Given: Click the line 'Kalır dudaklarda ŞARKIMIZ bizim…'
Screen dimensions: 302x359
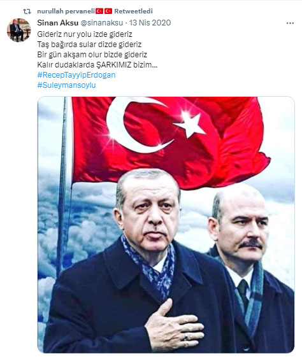Looking at the screenshot, I should tap(97, 65).
